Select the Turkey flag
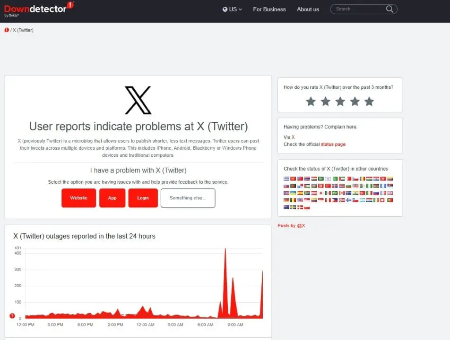The height and width of the screenshot is (340, 450). click(x=363, y=193)
